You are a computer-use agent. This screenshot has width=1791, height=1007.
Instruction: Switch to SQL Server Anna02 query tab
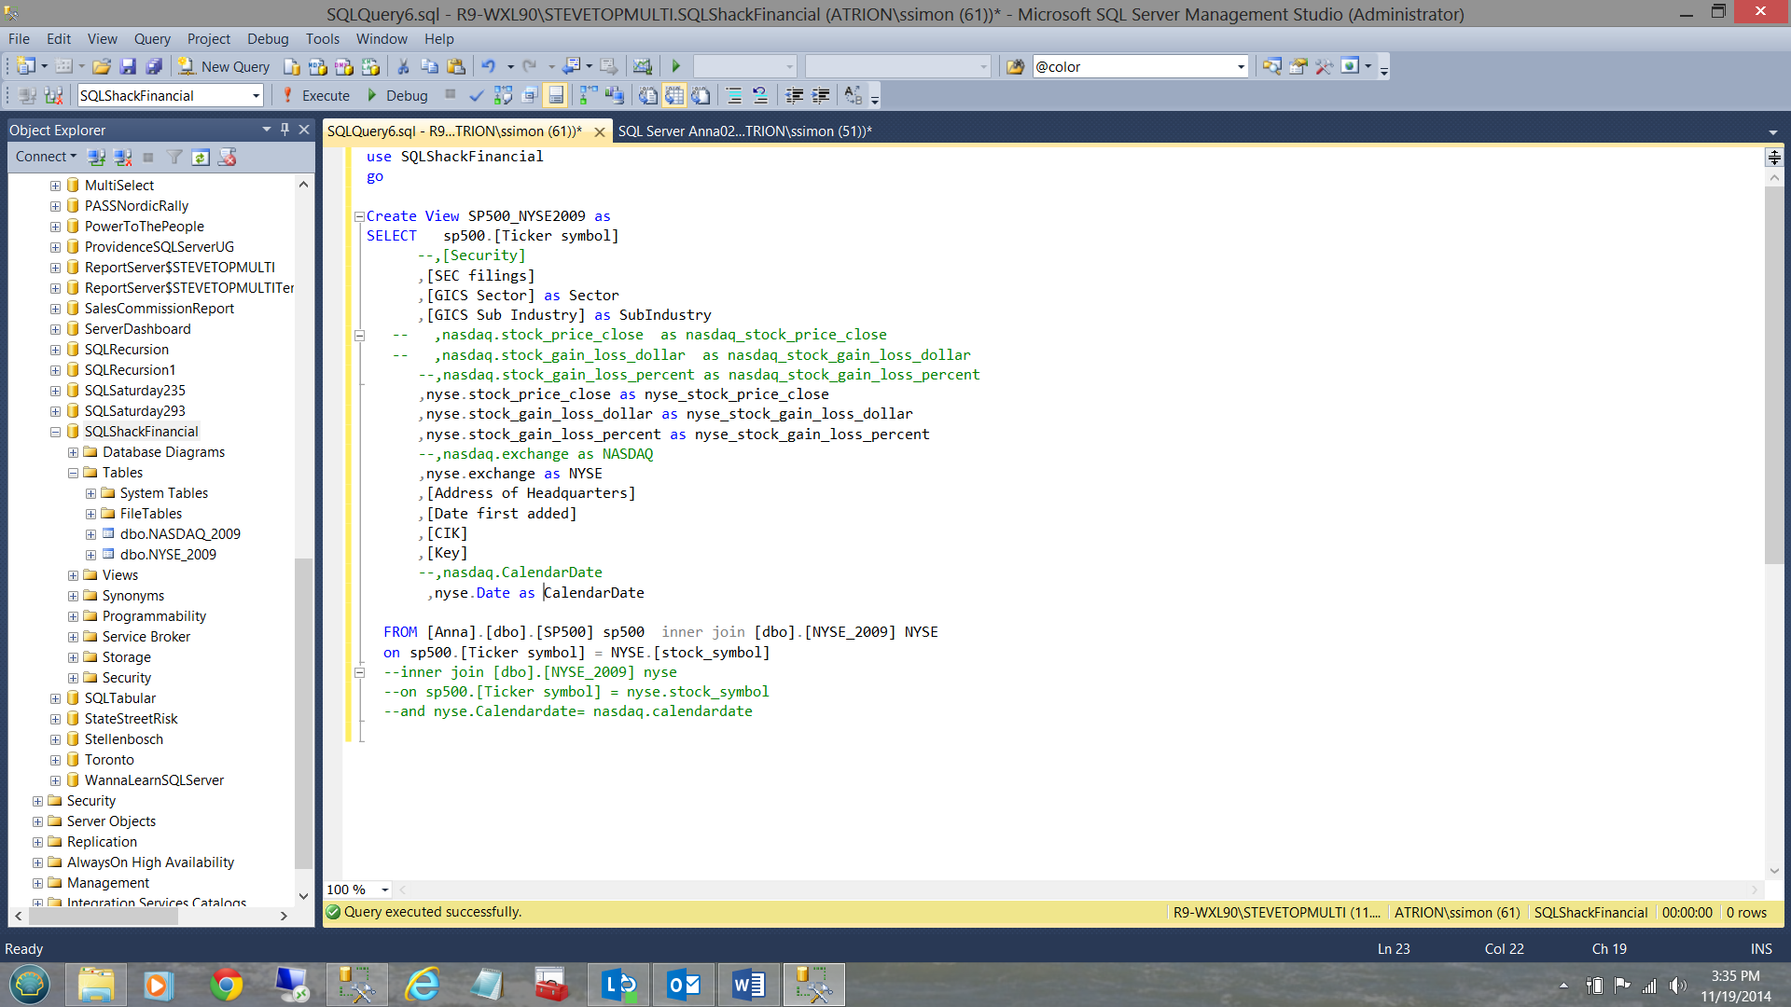tap(744, 131)
